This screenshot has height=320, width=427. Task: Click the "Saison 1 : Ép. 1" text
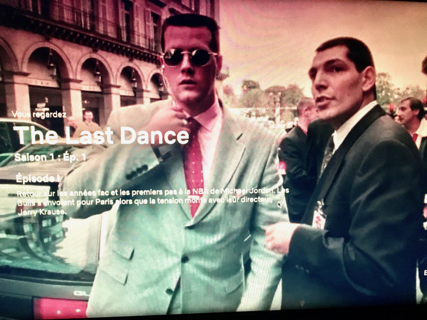point(50,157)
